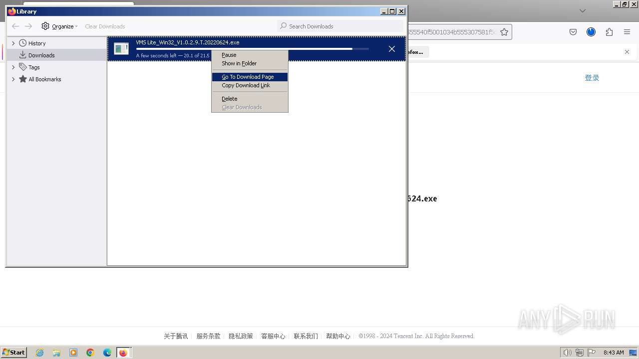Screen dimensions: 639x359
Task: Open the Organize gear menu
Action: (59, 26)
